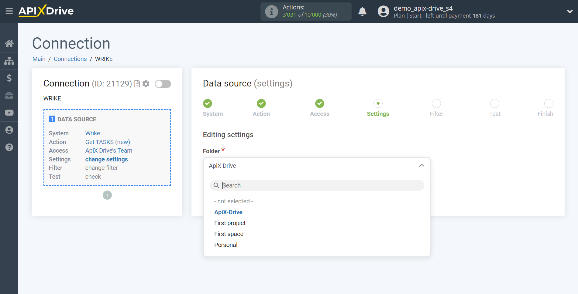The width and height of the screenshot is (578, 294).
Task: Click the search magnifier icon
Action: [x=216, y=185]
